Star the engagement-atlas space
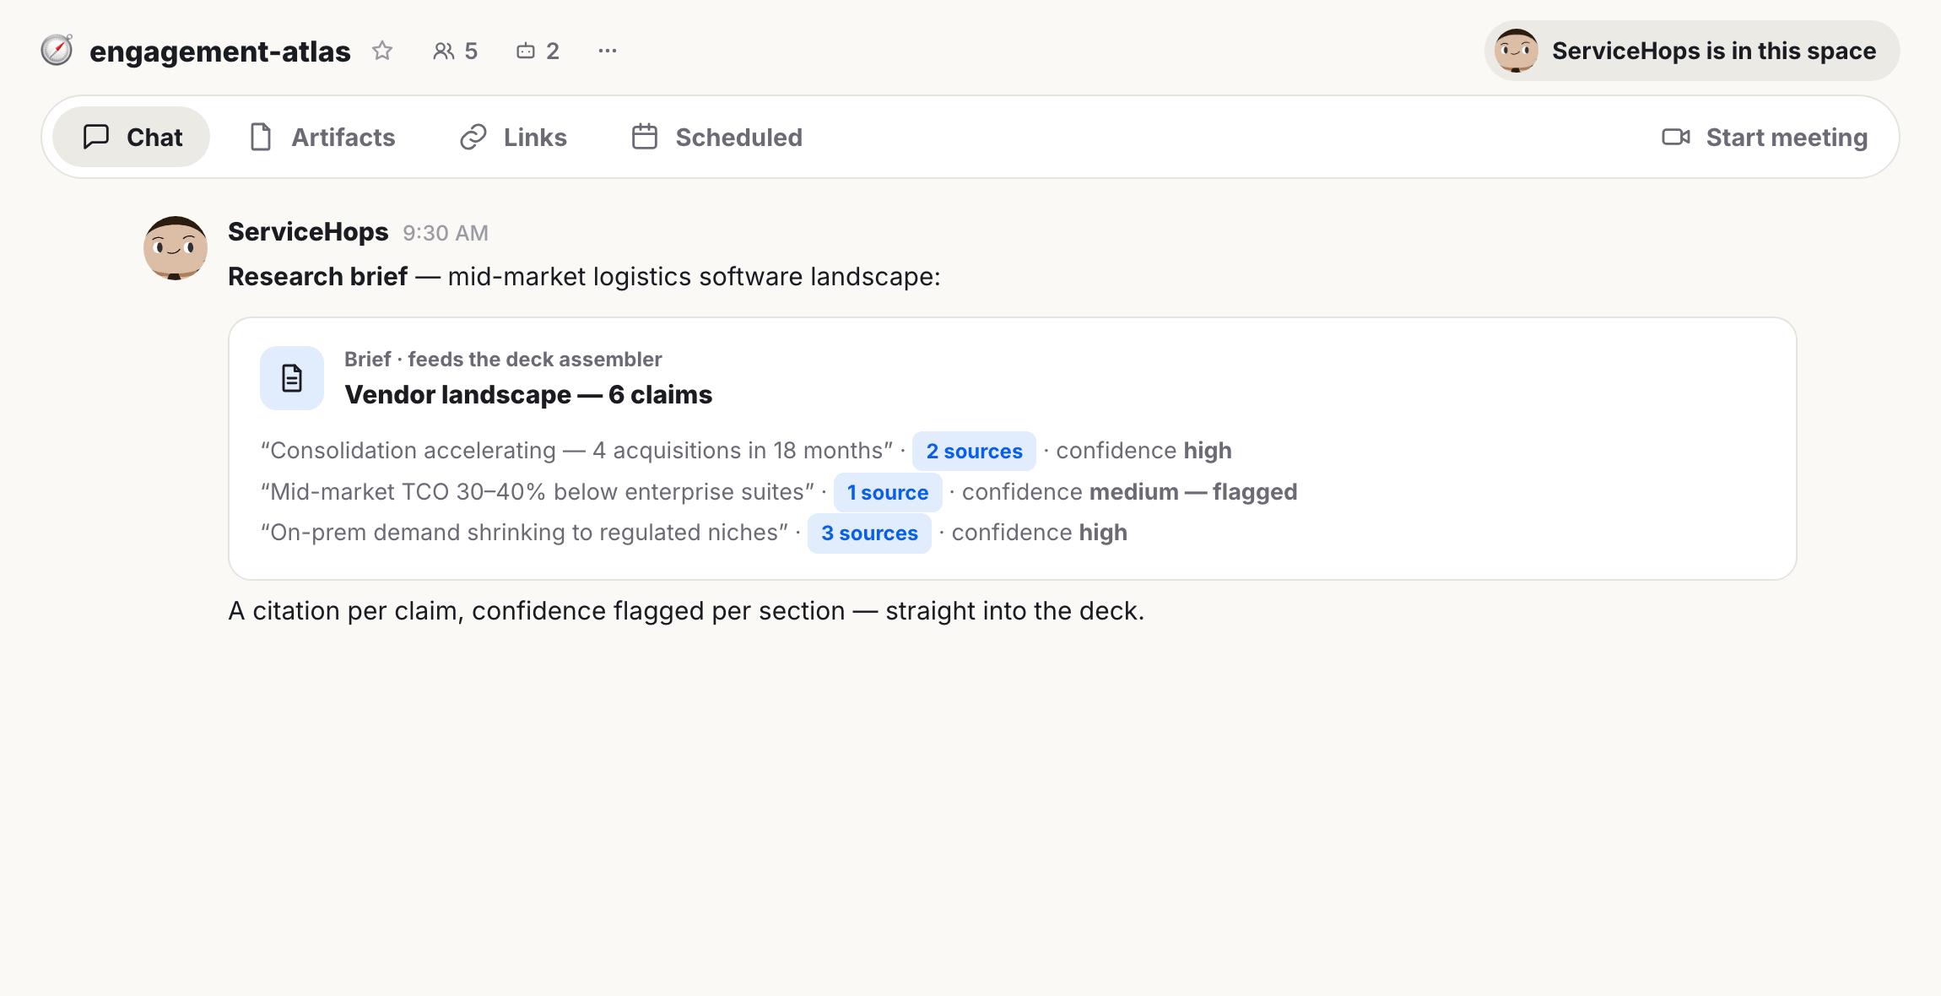 [382, 51]
